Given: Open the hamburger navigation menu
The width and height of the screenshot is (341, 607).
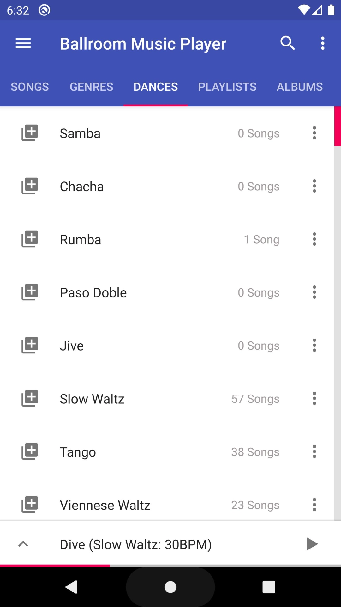Looking at the screenshot, I should click(23, 43).
